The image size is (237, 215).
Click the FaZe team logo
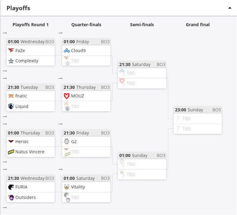11,50
